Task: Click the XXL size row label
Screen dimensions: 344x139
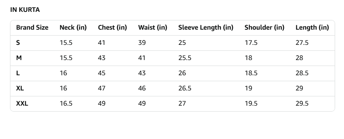Action: (x=22, y=103)
